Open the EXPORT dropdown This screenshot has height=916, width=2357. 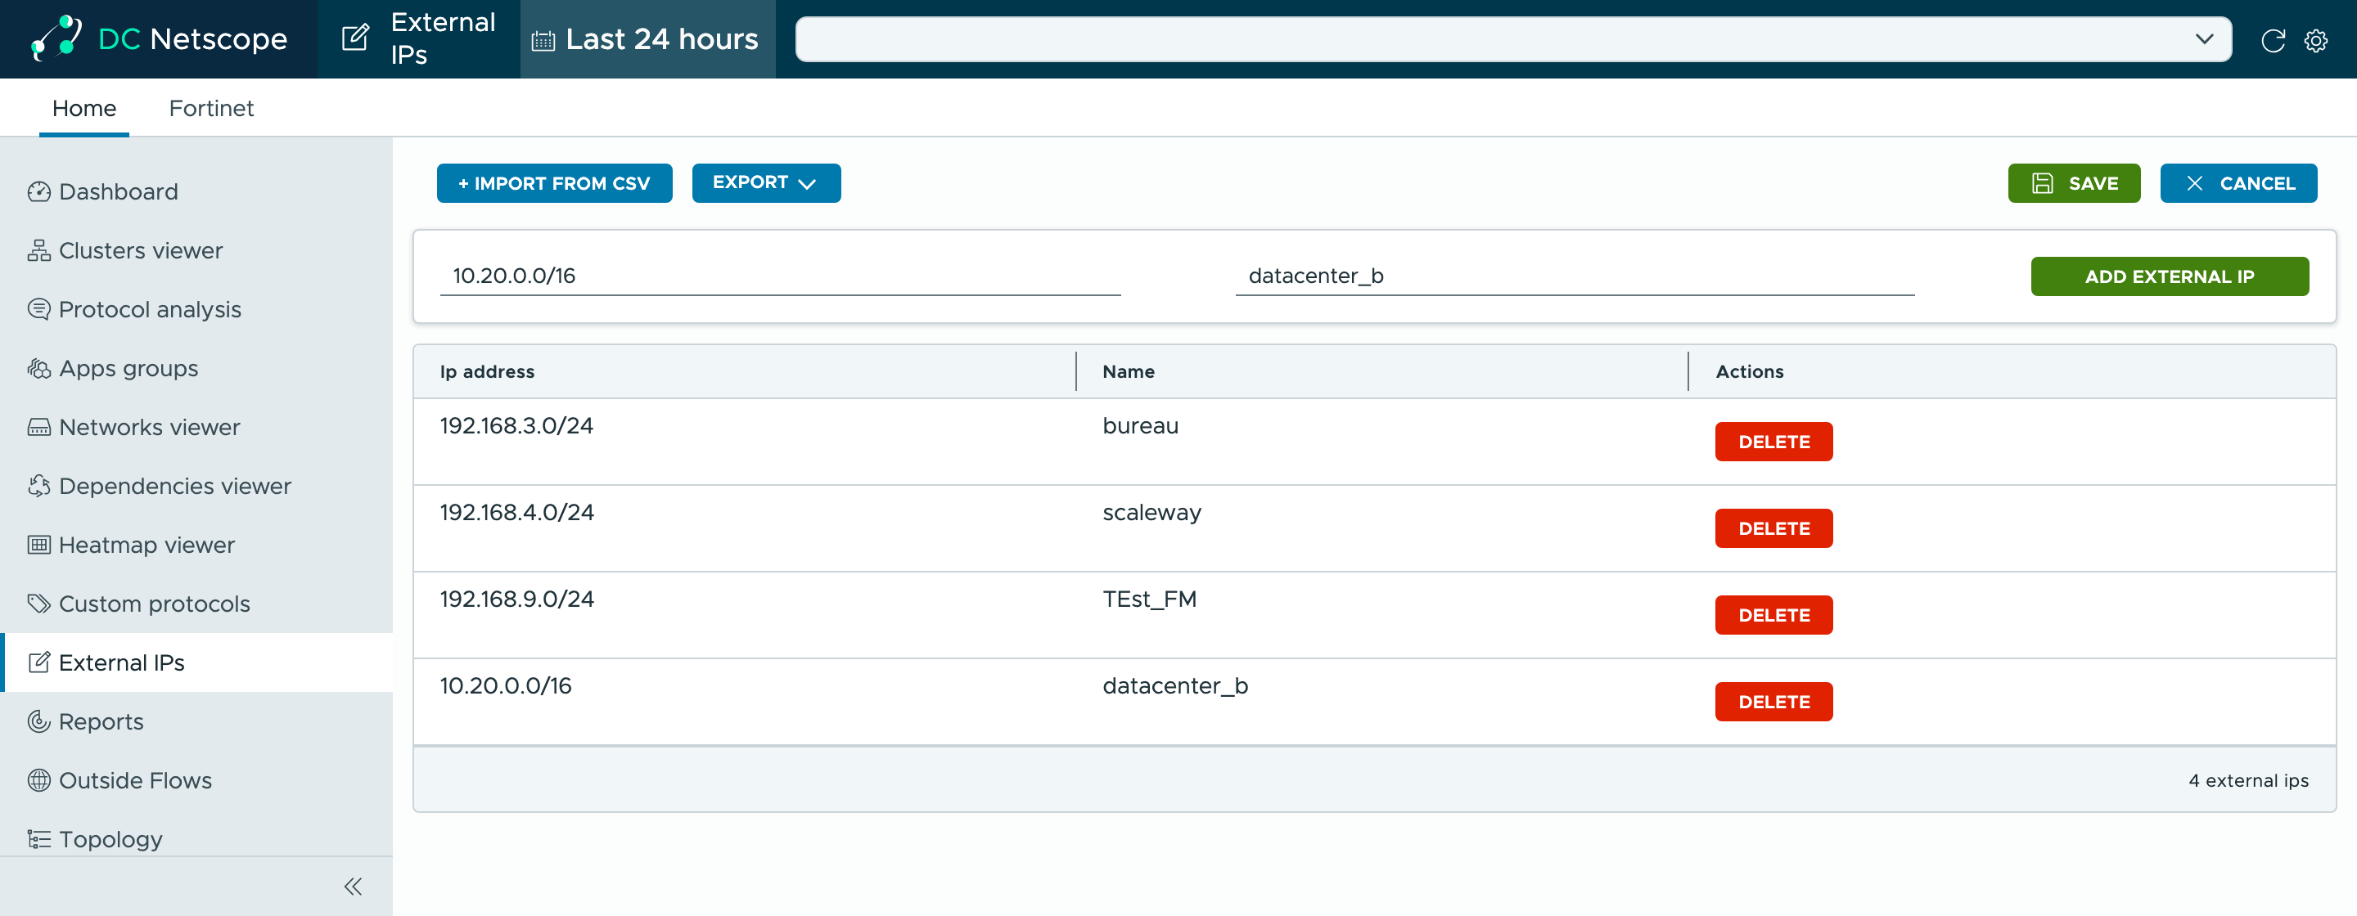(x=766, y=183)
